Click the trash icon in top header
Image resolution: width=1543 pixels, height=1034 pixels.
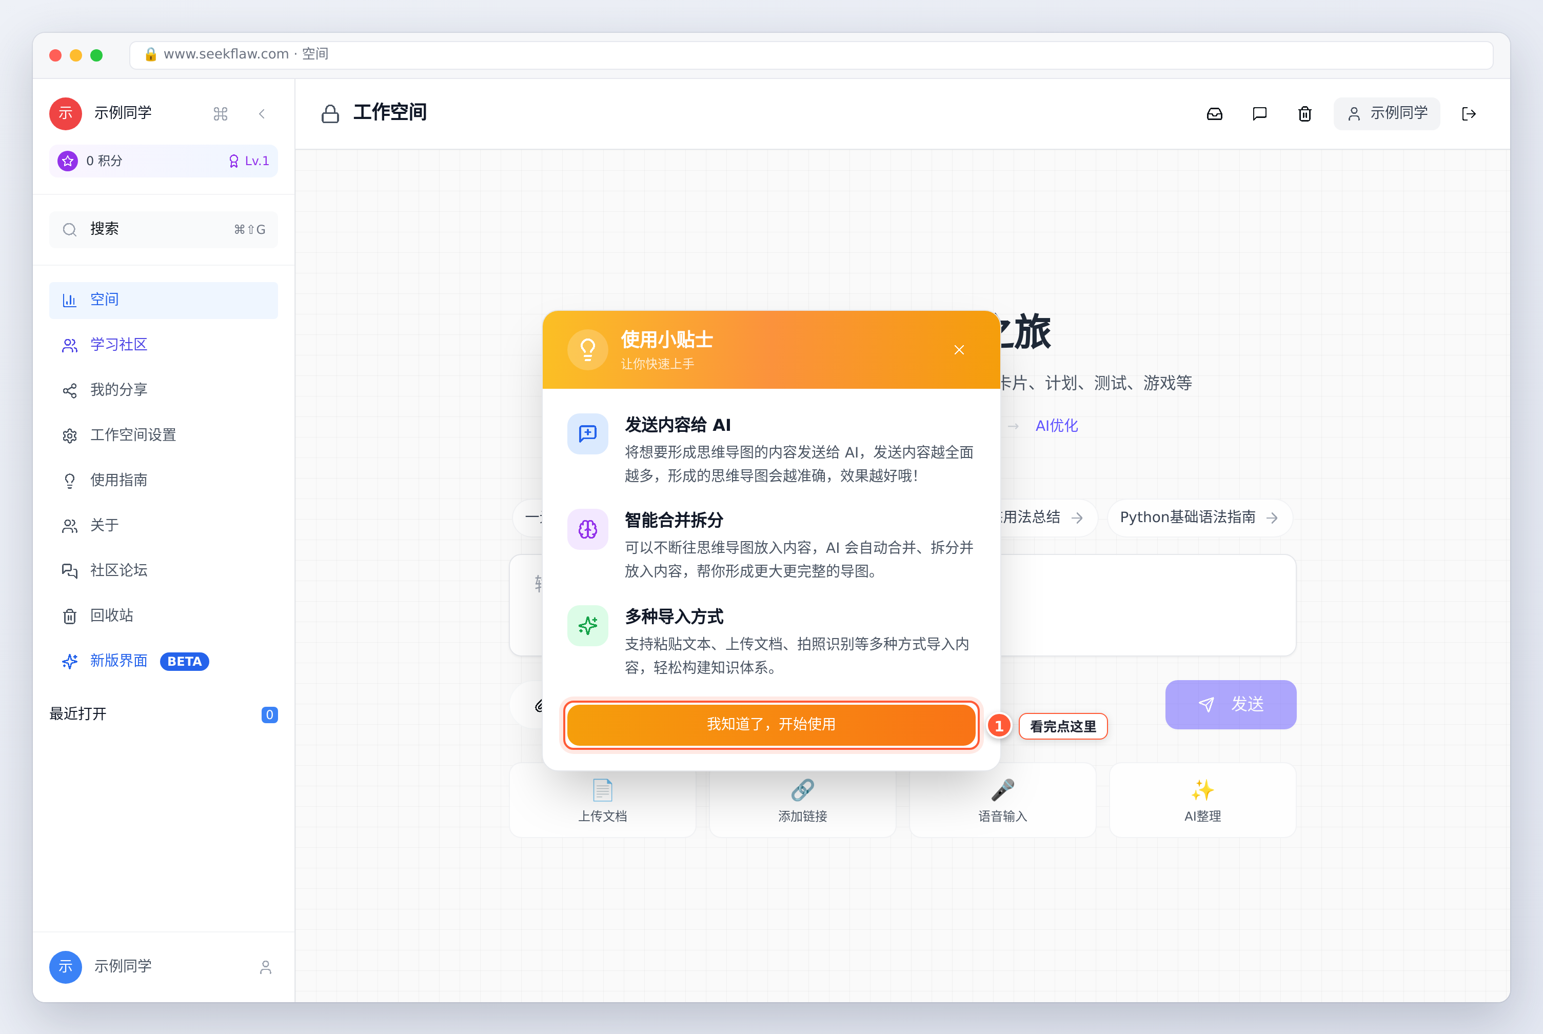(1305, 113)
